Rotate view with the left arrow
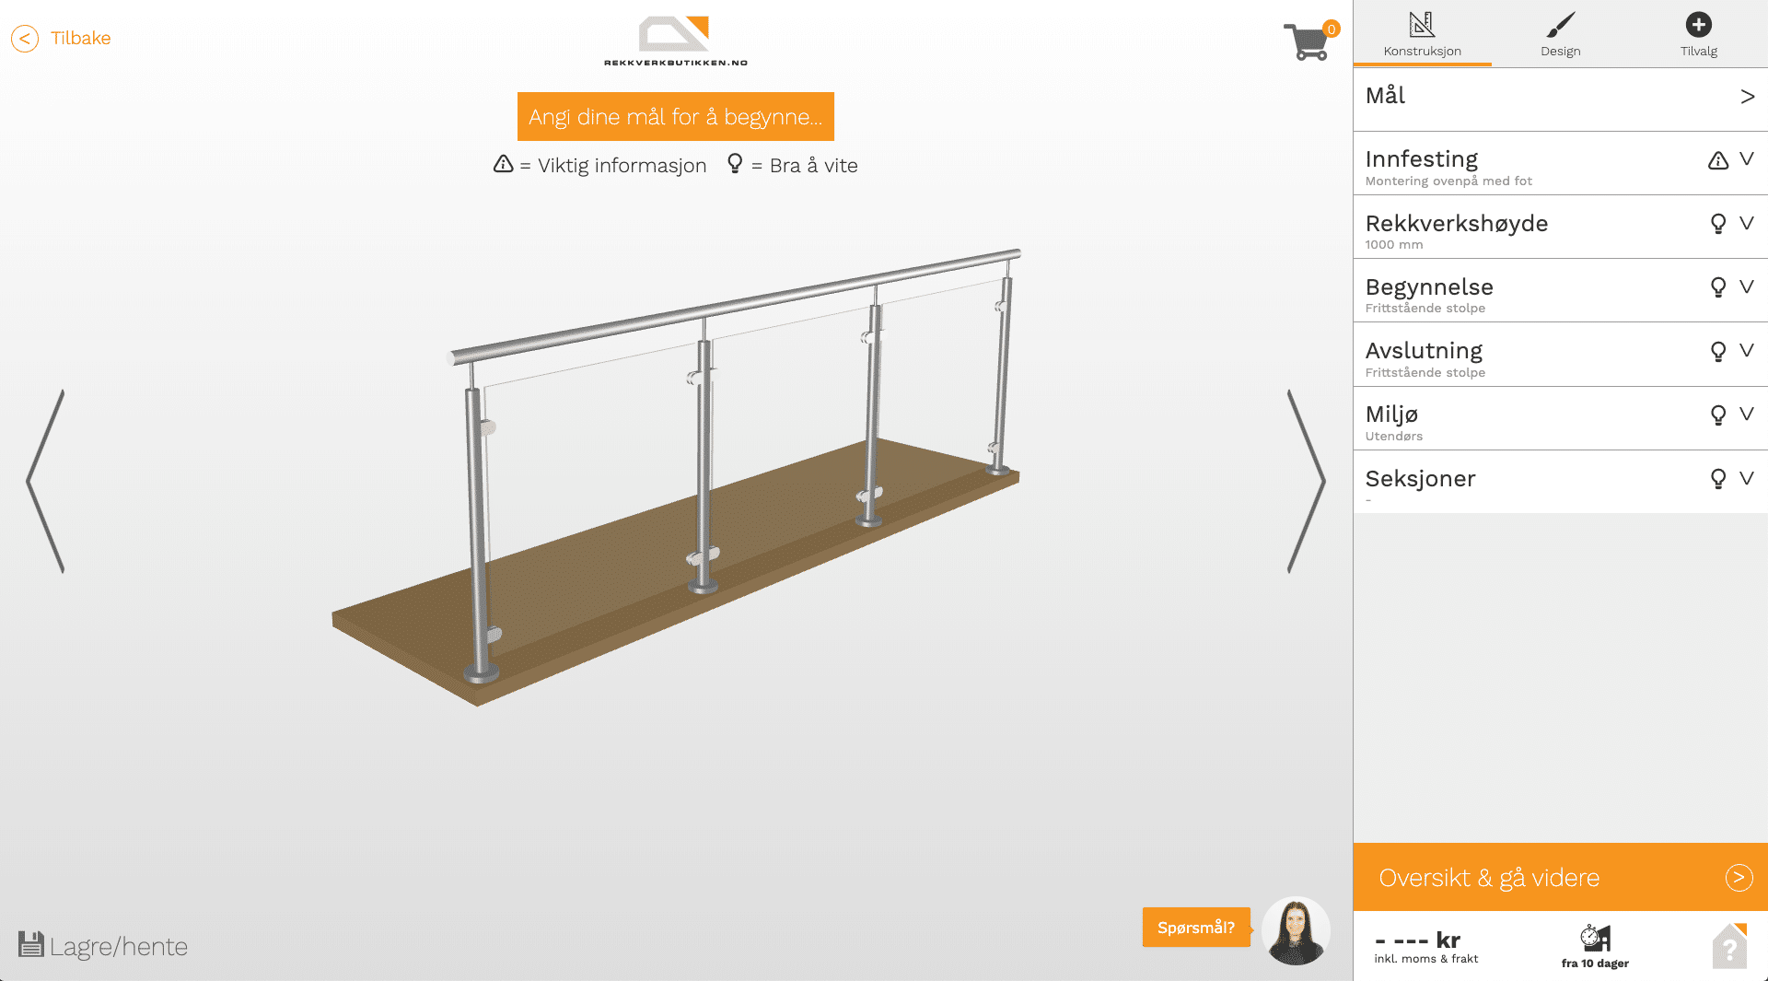 (46, 481)
